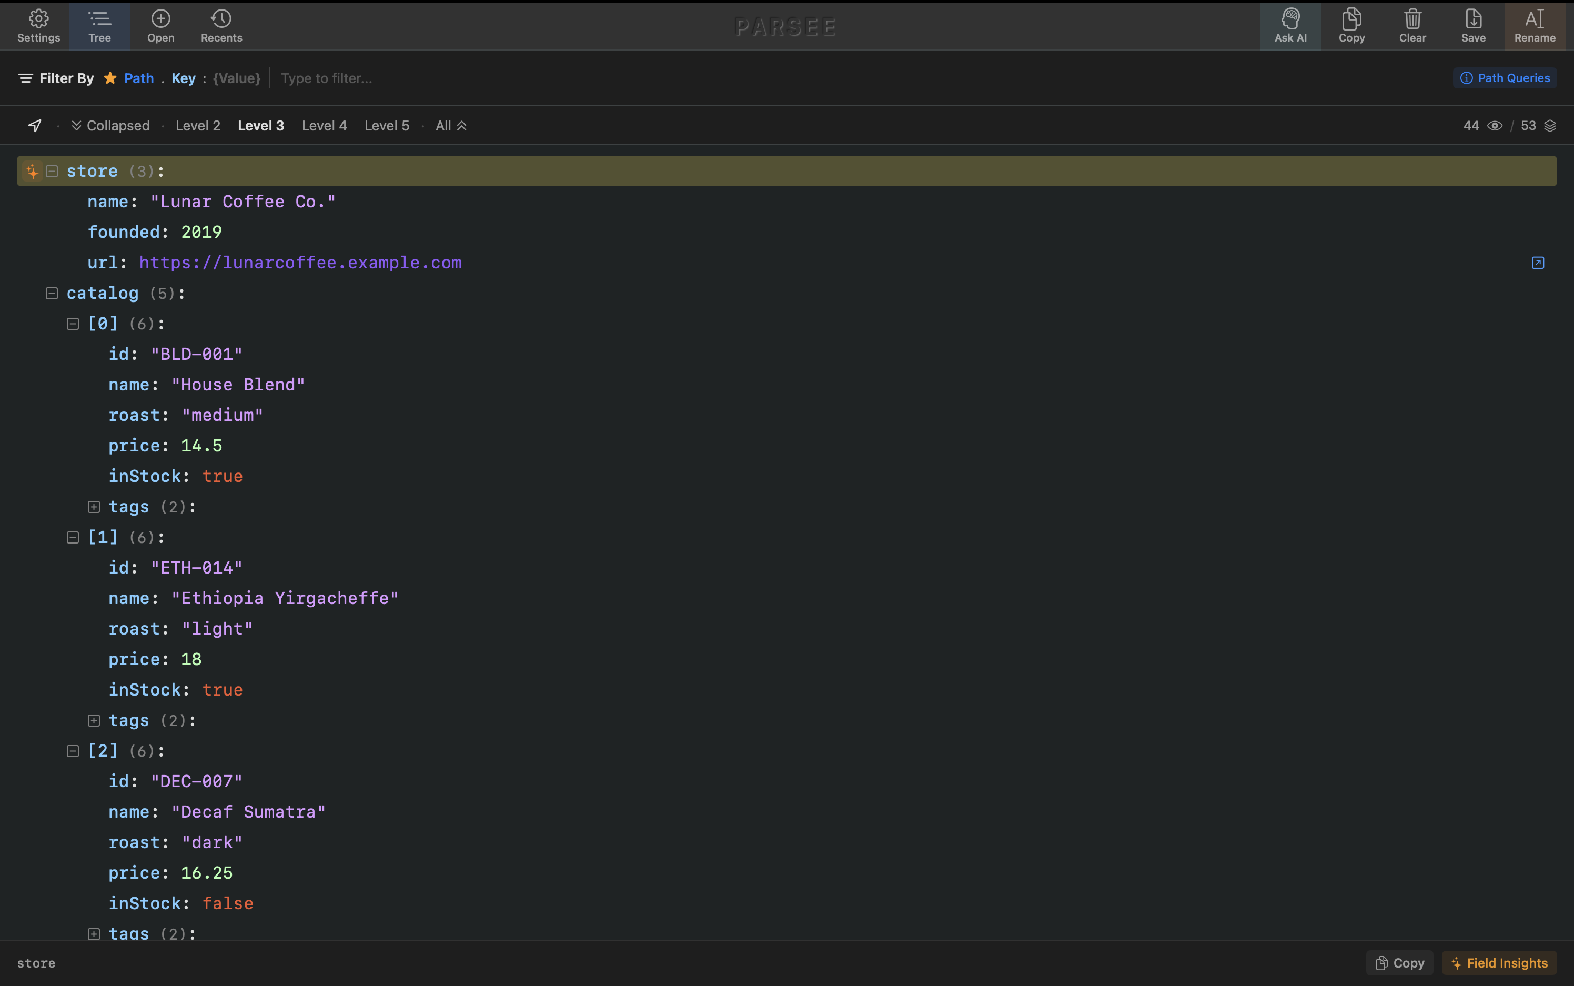Expand tree to Level 5
This screenshot has height=986, width=1574.
tap(387, 125)
